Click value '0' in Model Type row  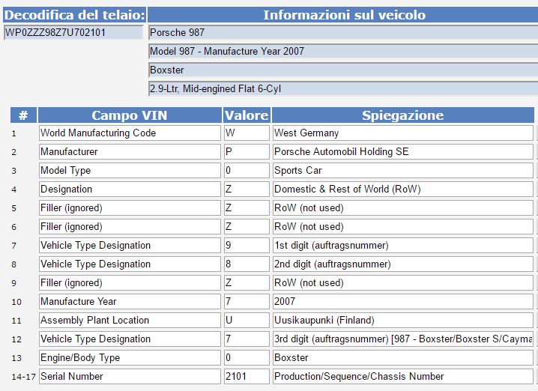[247, 171]
